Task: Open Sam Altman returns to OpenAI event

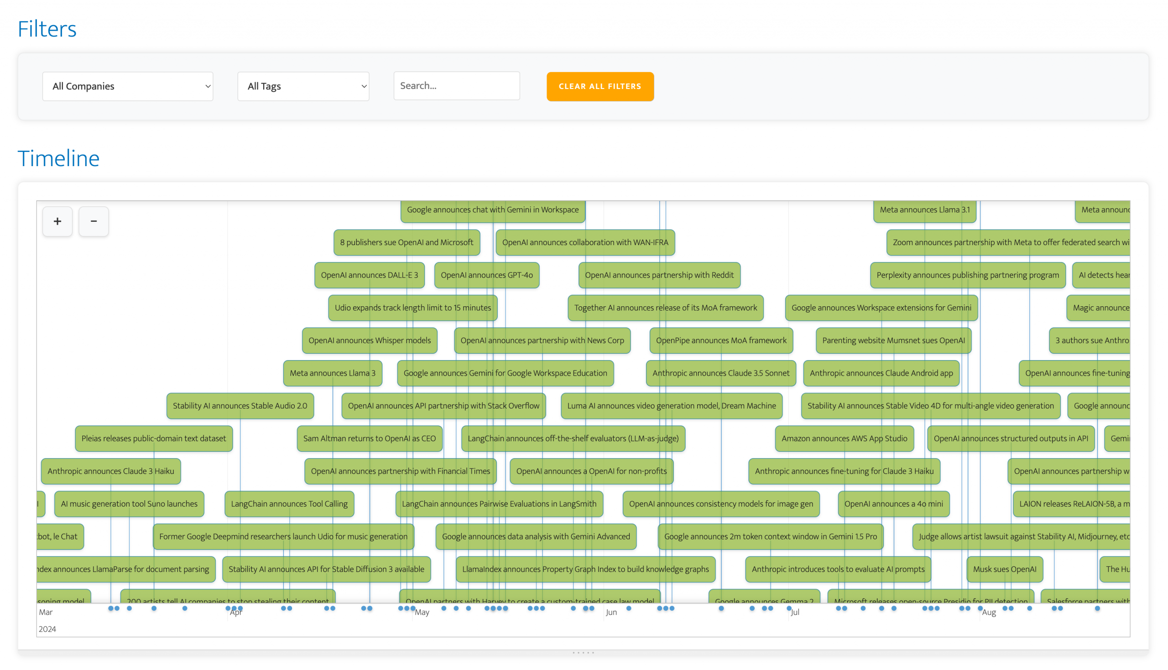Action: pos(369,439)
